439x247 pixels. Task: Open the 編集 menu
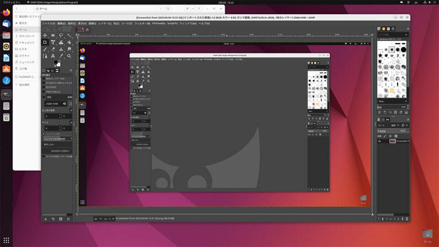click(x=61, y=23)
